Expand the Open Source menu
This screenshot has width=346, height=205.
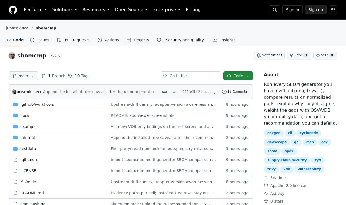tap(131, 10)
